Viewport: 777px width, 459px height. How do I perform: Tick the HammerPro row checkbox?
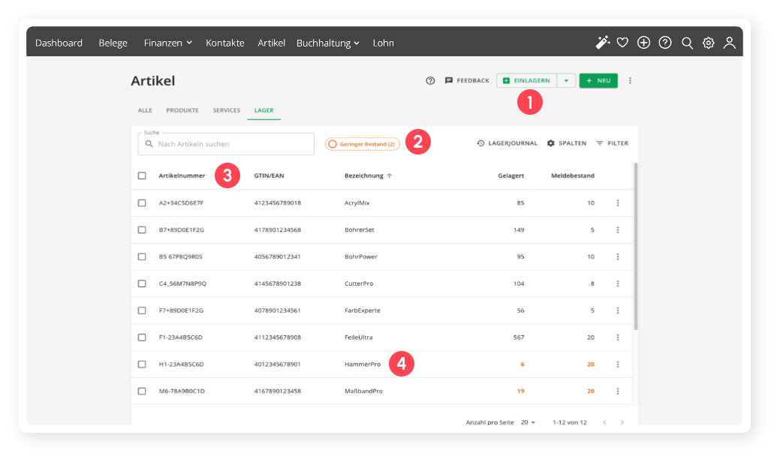(142, 364)
